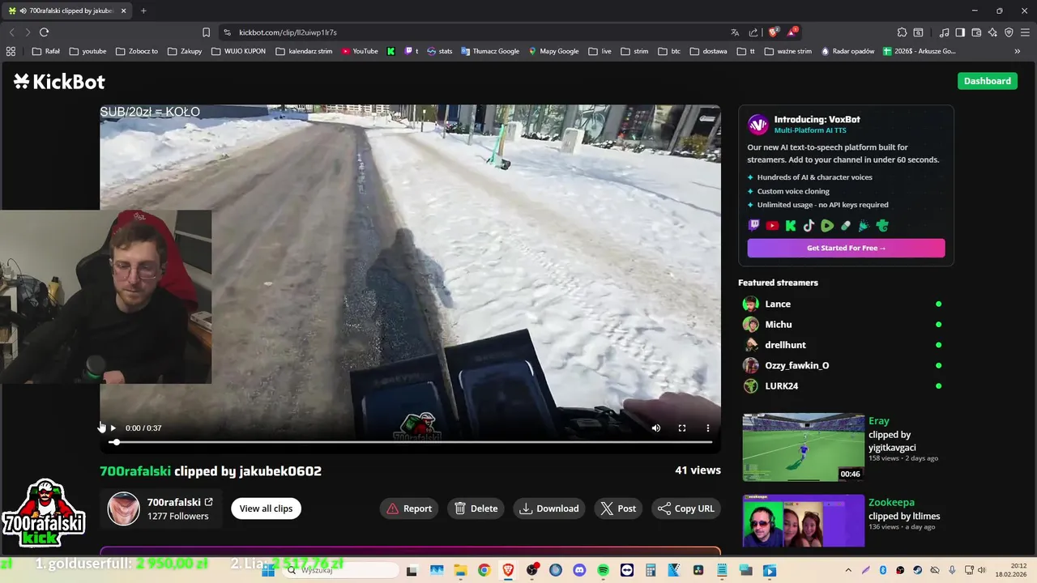Image resolution: width=1037 pixels, height=583 pixels.
Task: Open the Zookeepa clip thumbnail
Action: tap(803, 521)
